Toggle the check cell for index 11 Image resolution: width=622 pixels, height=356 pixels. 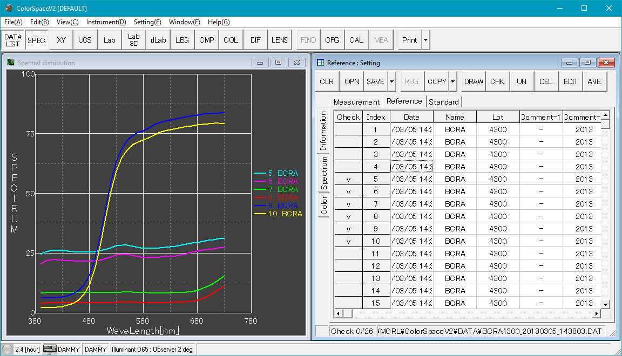[x=348, y=254]
